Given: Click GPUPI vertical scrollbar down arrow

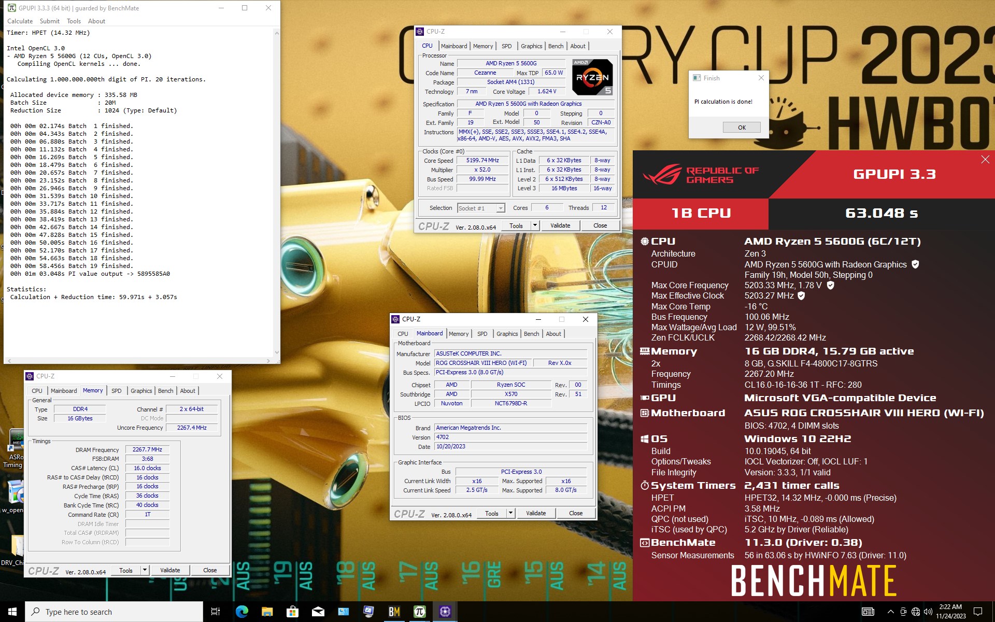Looking at the screenshot, I should (277, 353).
